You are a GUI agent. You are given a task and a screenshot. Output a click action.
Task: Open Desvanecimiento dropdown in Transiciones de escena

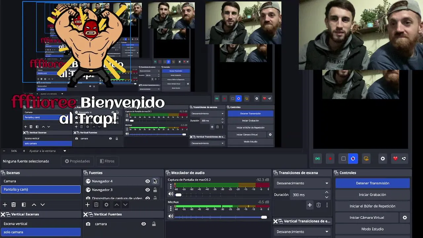pos(302,183)
